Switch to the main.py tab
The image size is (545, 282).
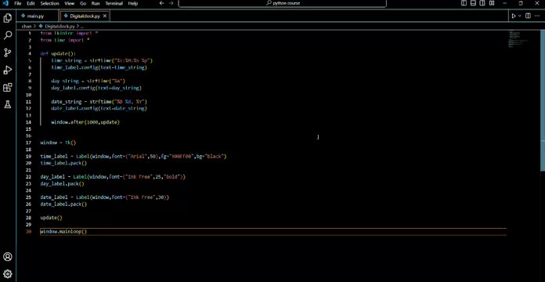(35, 16)
